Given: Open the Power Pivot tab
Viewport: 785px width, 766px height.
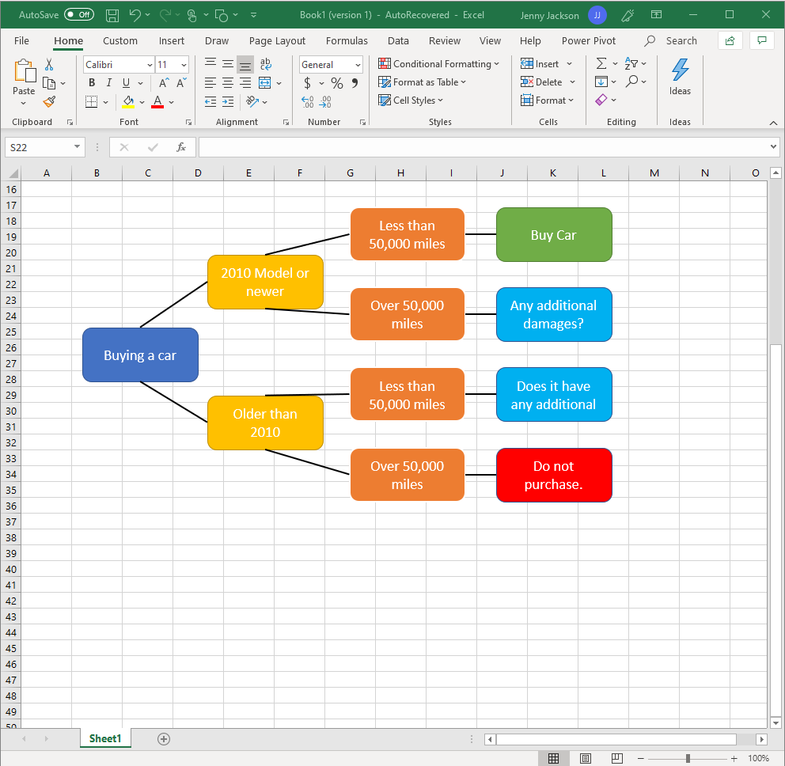Looking at the screenshot, I should [588, 40].
